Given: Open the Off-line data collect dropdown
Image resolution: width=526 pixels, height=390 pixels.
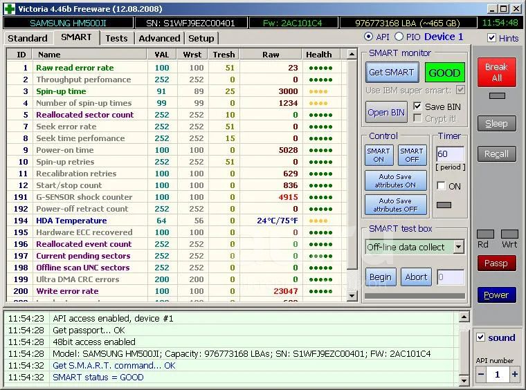Looking at the screenshot, I should [x=459, y=248].
